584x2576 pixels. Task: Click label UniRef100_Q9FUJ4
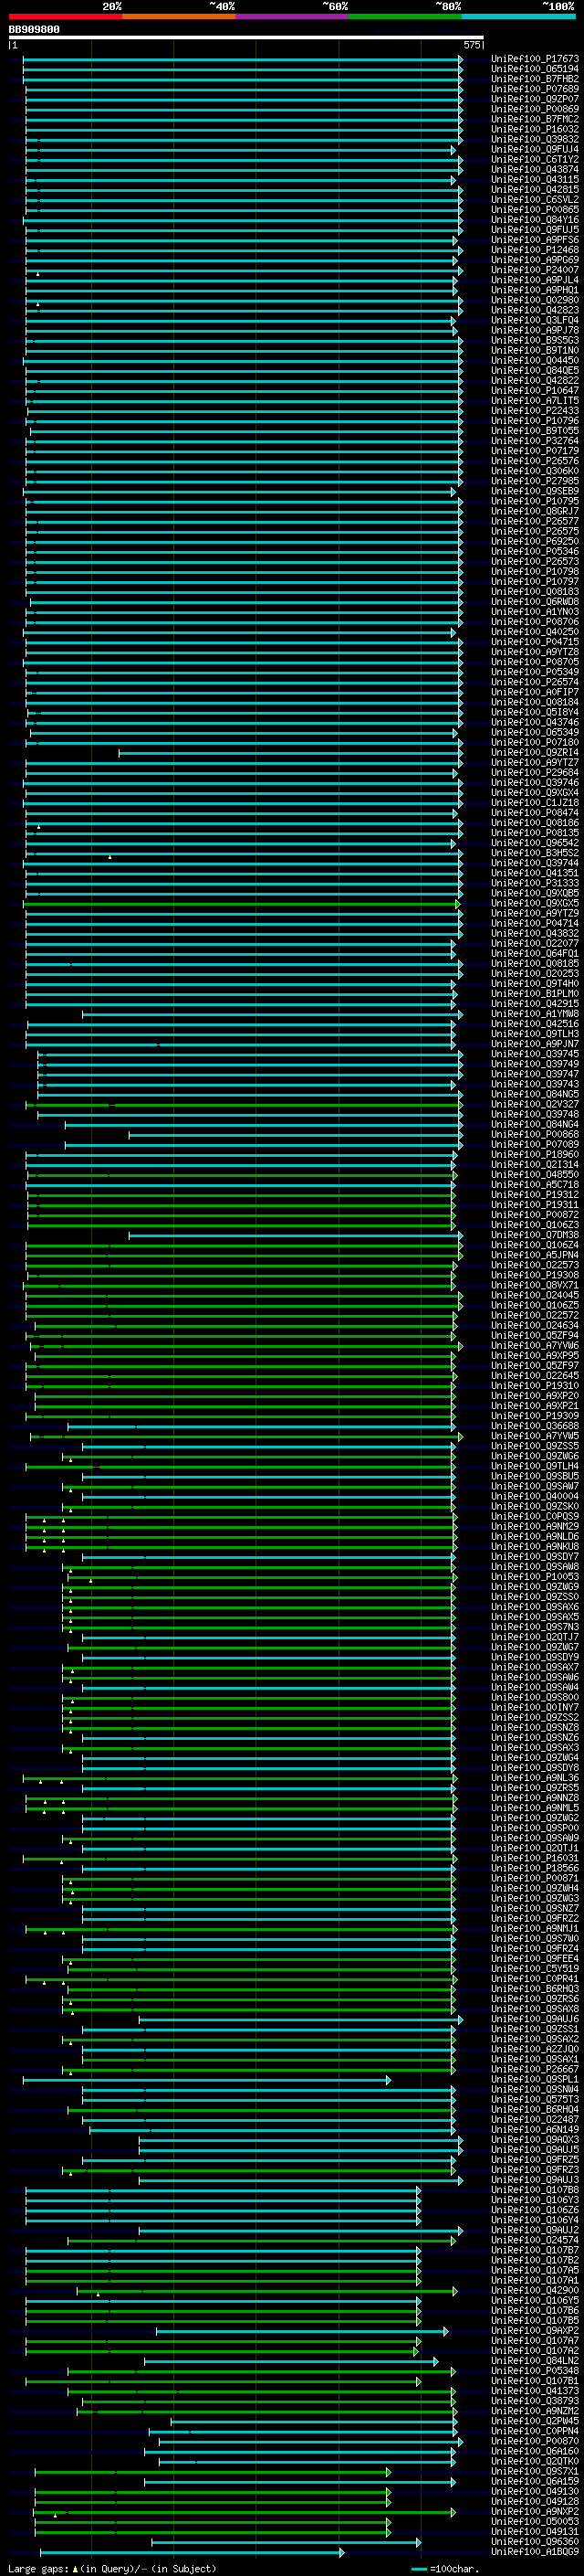coord(535,149)
